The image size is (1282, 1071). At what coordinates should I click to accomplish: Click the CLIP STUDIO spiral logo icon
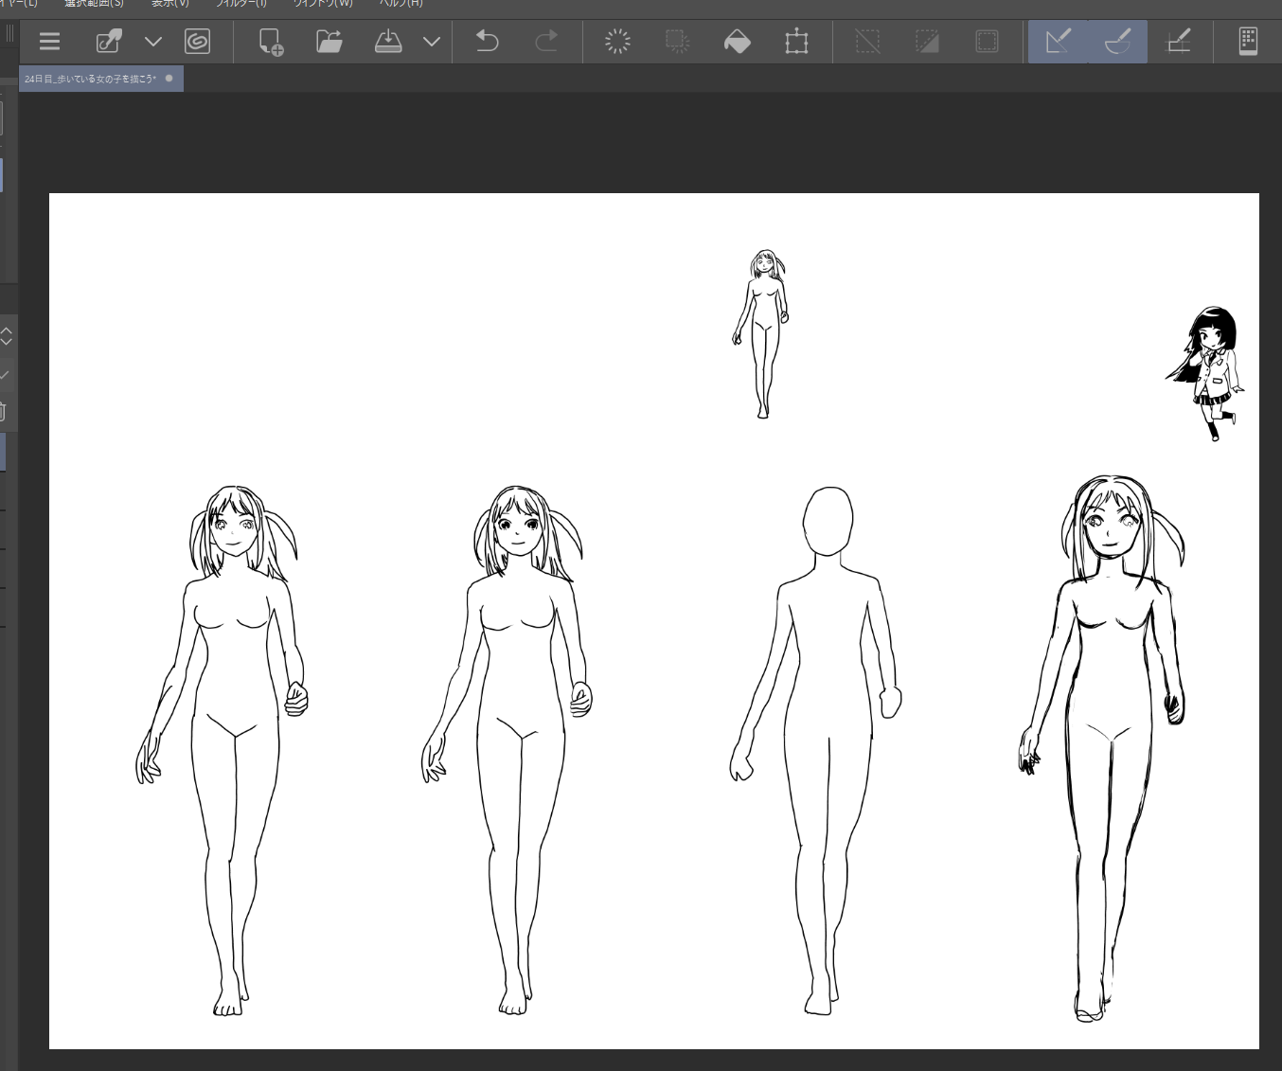point(197,42)
